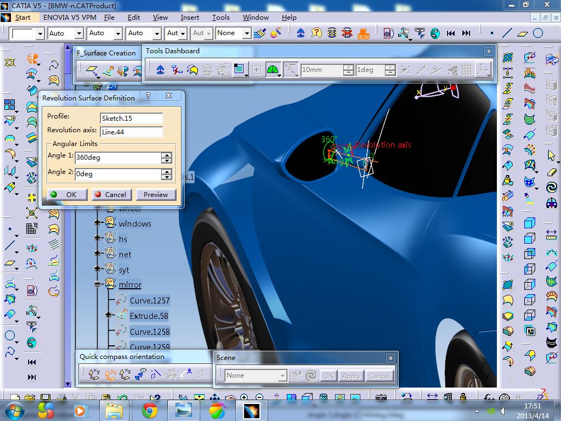561x421 pixels.
Task: Open the None layer dropdown in graphic properties
Action: (x=247, y=33)
